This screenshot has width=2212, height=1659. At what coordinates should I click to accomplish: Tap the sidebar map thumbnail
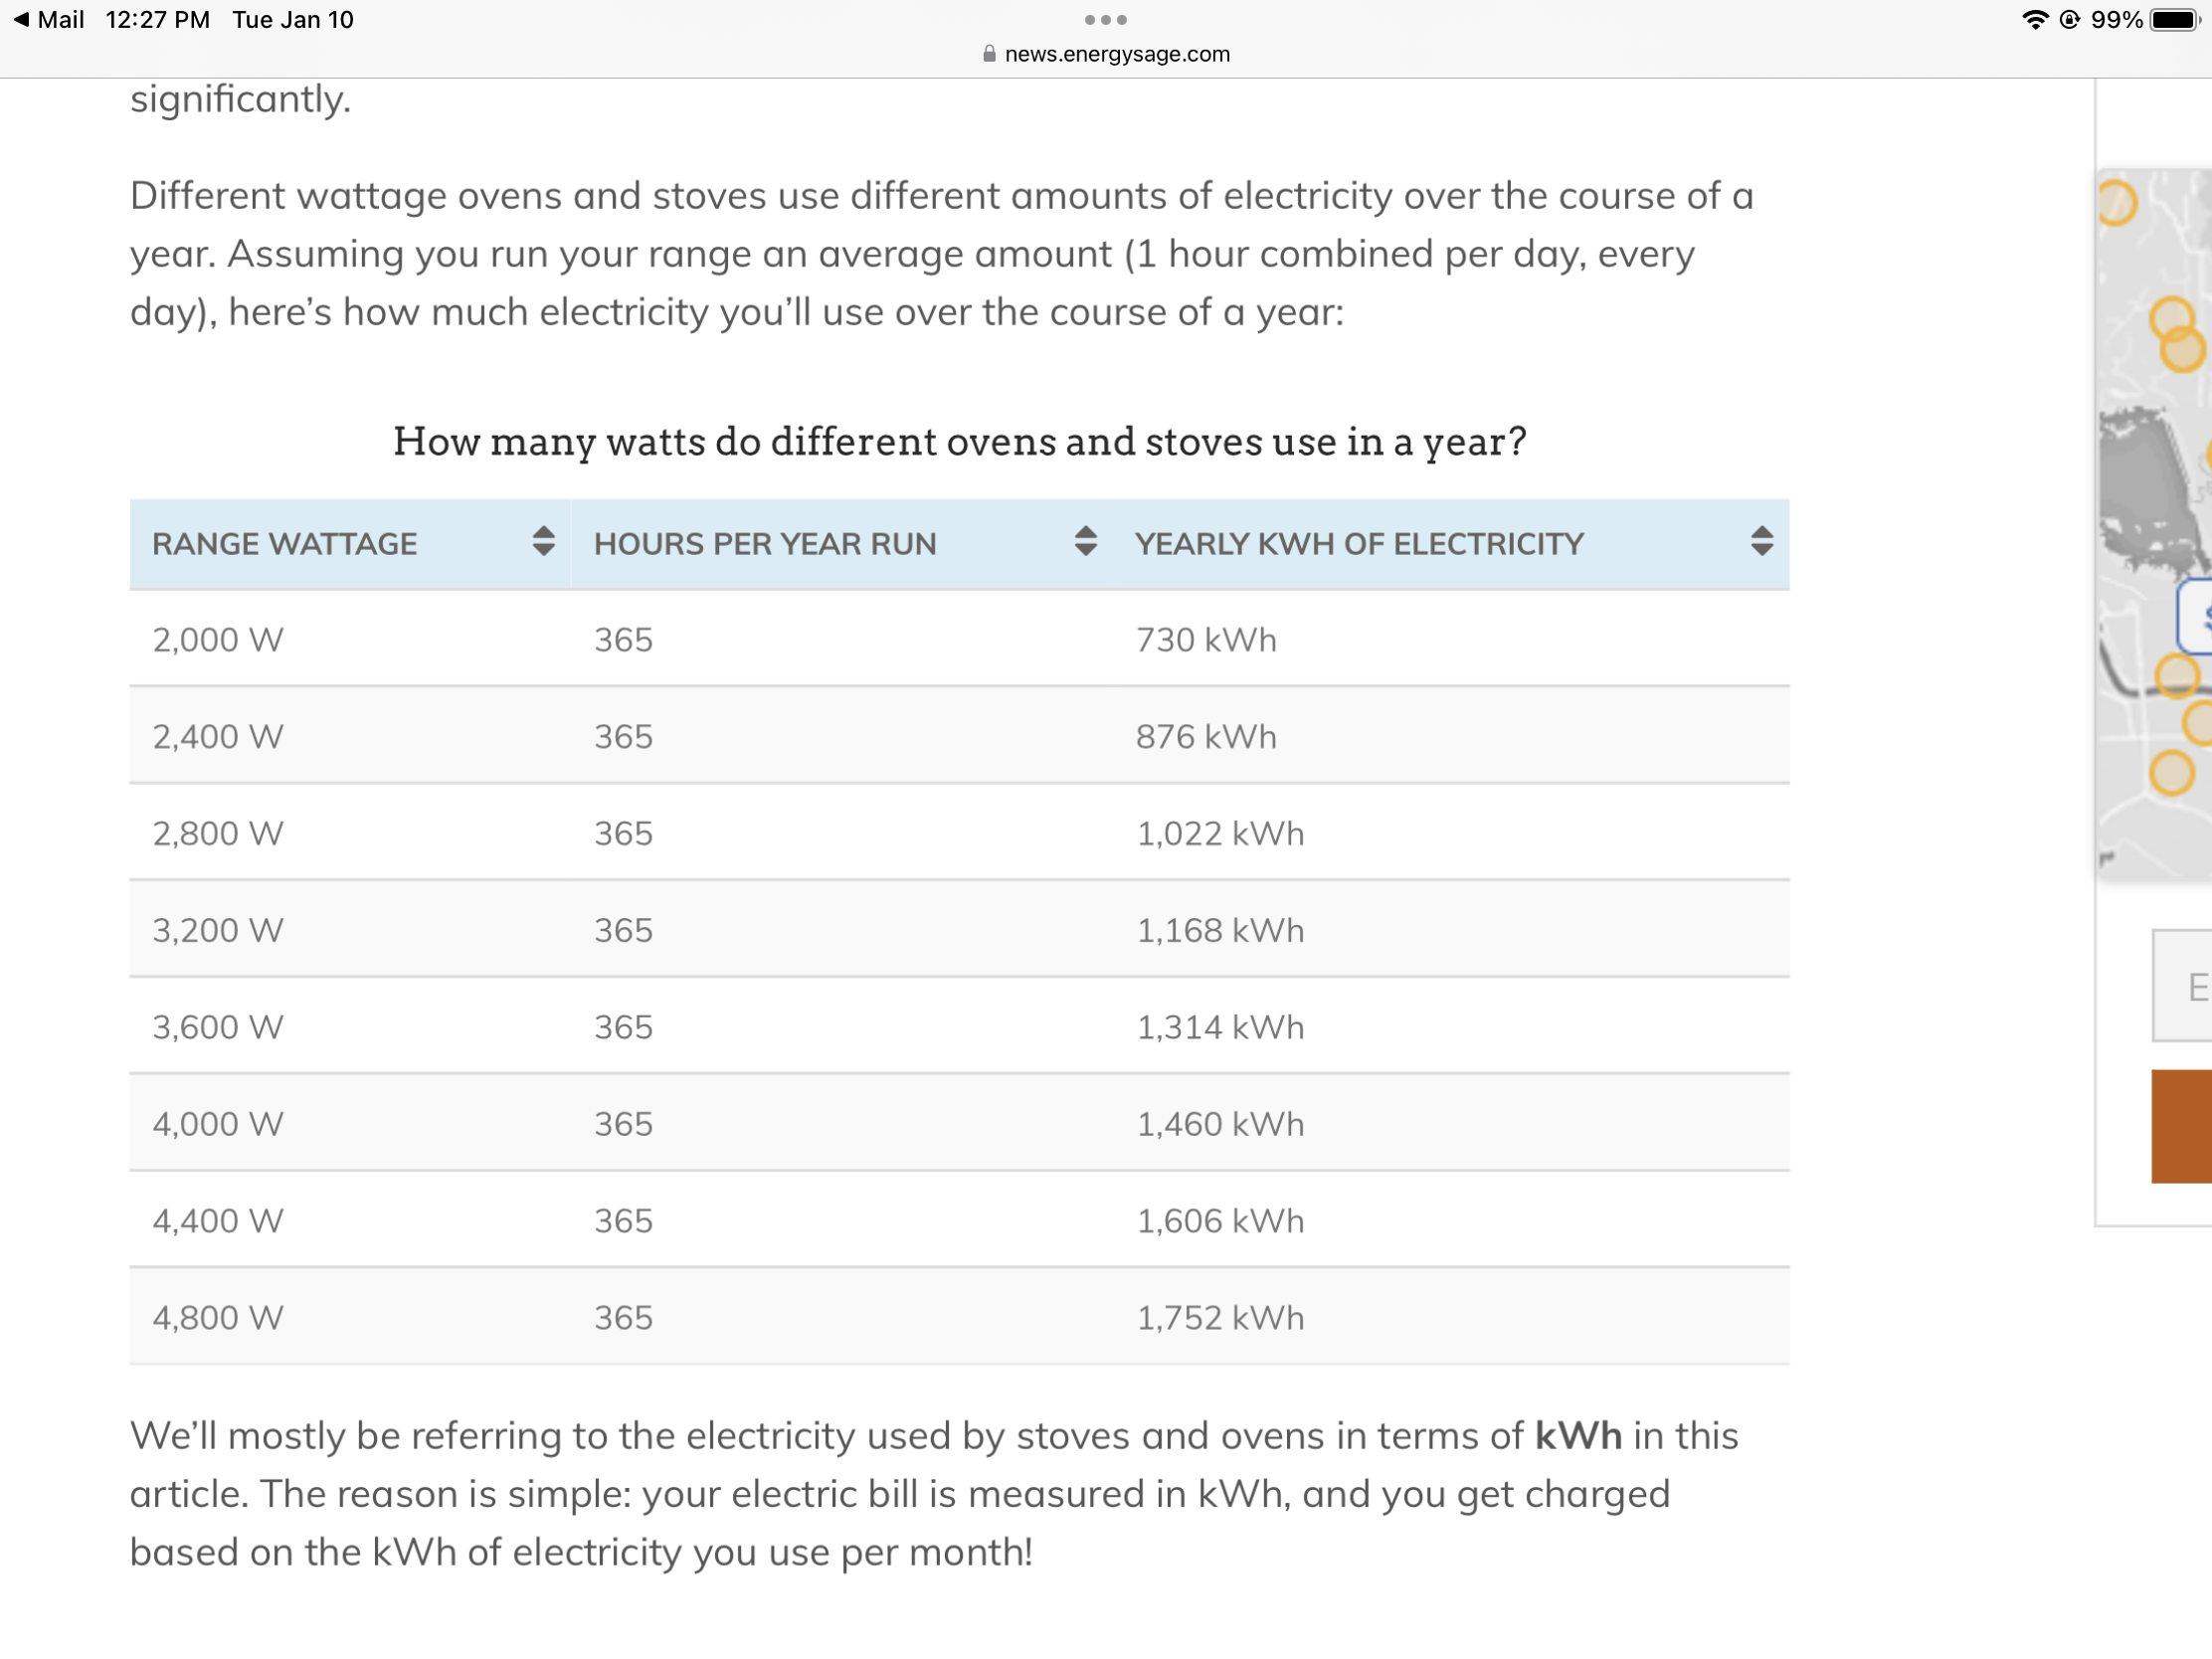pyautogui.click(x=2155, y=520)
